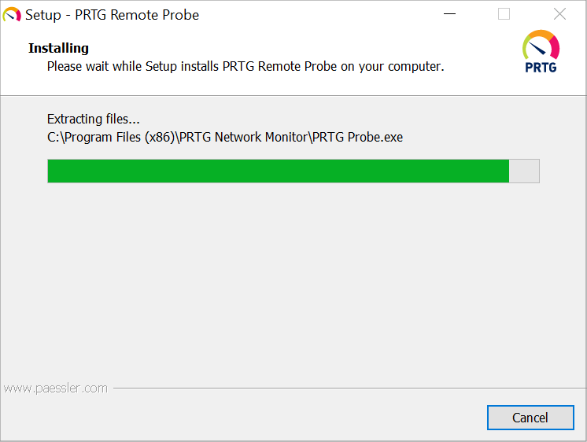The height and width of the screenshot is (442, 587).
Task: Click the separator line beside paessler.com
Action: tap(346, 388)
